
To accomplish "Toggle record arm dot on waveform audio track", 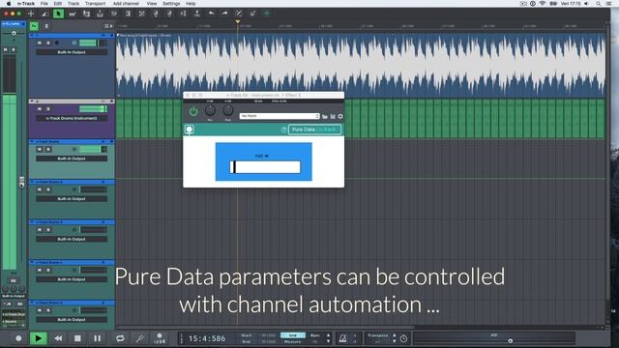I will [x=57, y=43].
